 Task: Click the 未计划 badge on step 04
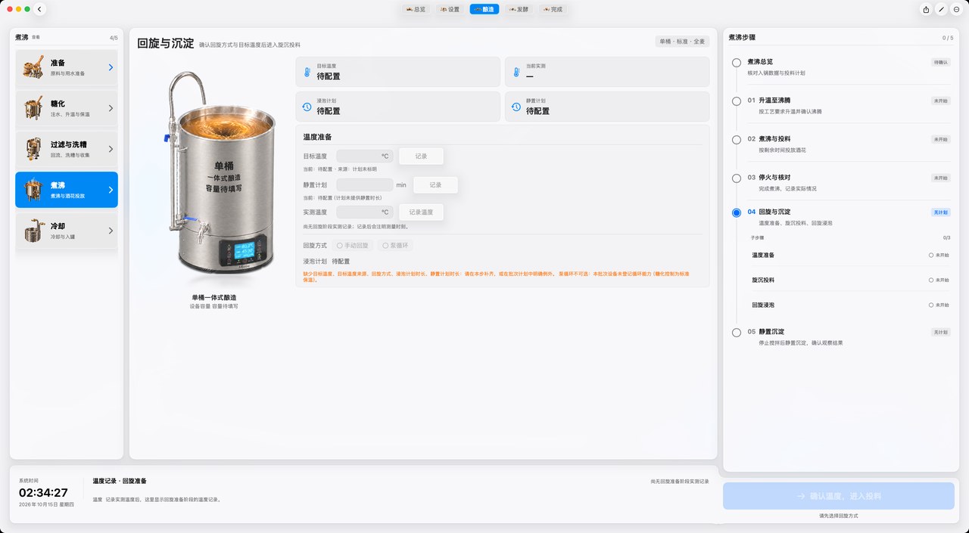tap(940, 212)
